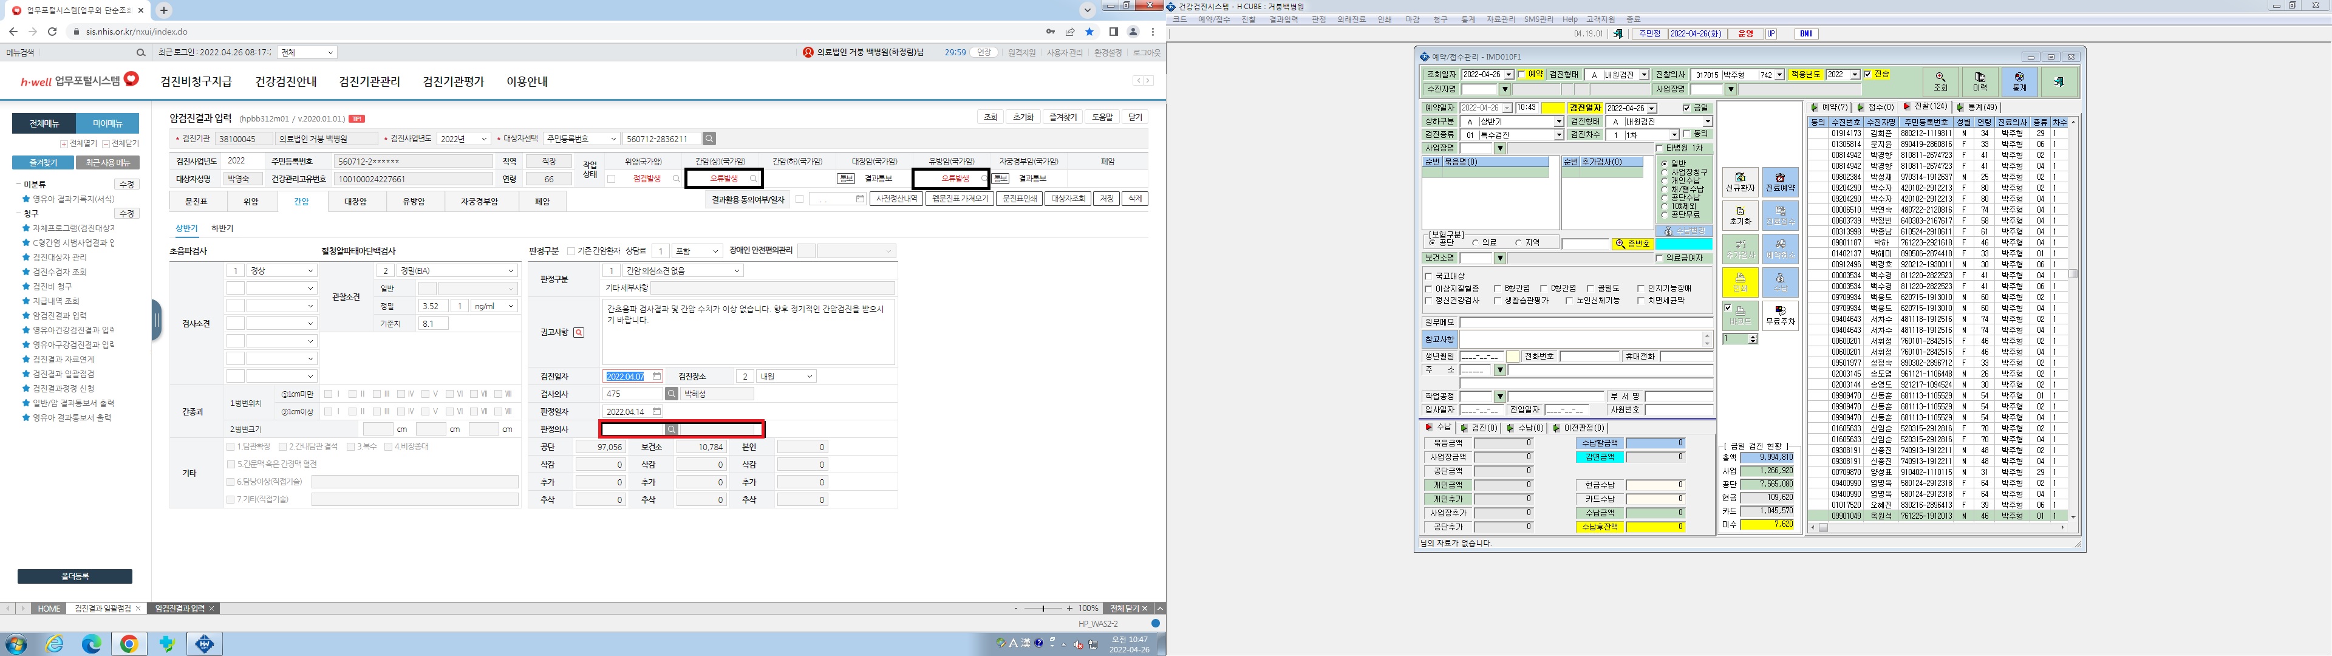Click the 웹문진표 가져오기 button
Viewport: 2332px width, 656px height.
pyautogui.click(x=960, y=199)
